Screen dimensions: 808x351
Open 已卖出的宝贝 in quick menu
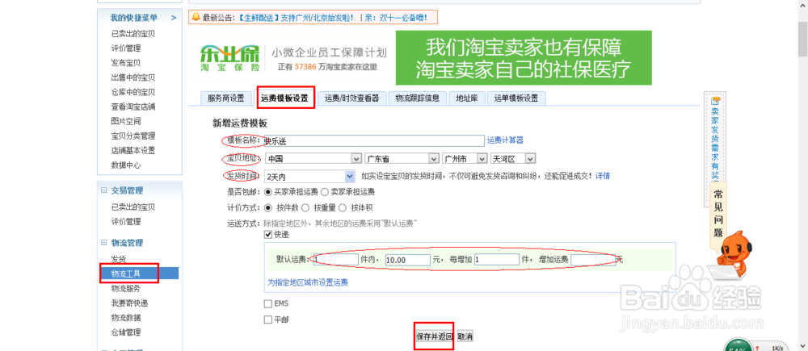tap(133, 34)
